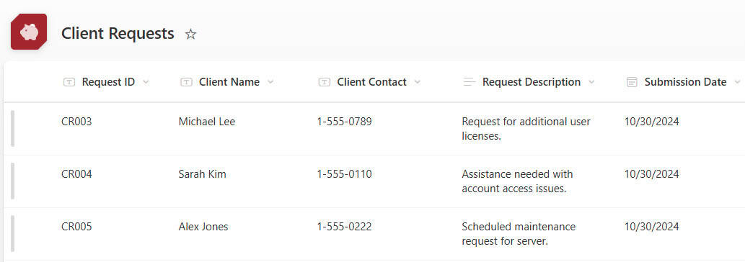Open the CR003 request ID cell
Screen dimensions: 745x262
click(x=76, y=122)
